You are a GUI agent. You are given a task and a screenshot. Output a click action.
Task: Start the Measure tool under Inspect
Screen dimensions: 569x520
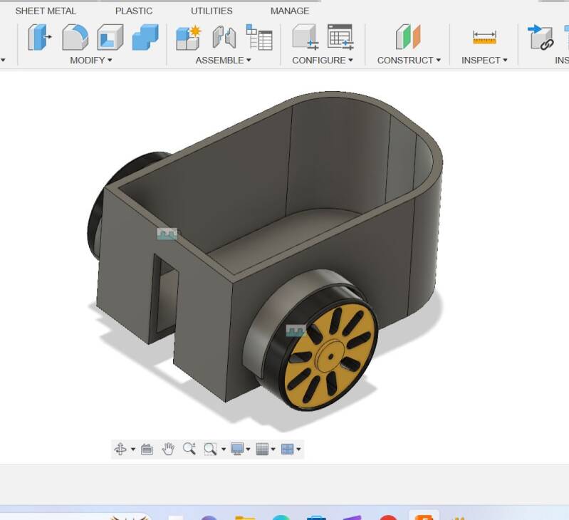(x=484, y=37)
